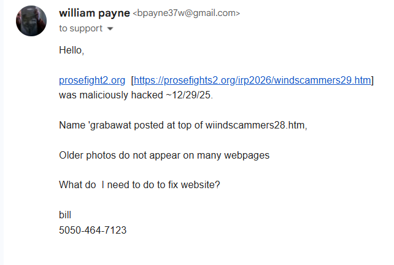Click william payne's profile avatar
This screenshot has width=394, height=265.
31,20
